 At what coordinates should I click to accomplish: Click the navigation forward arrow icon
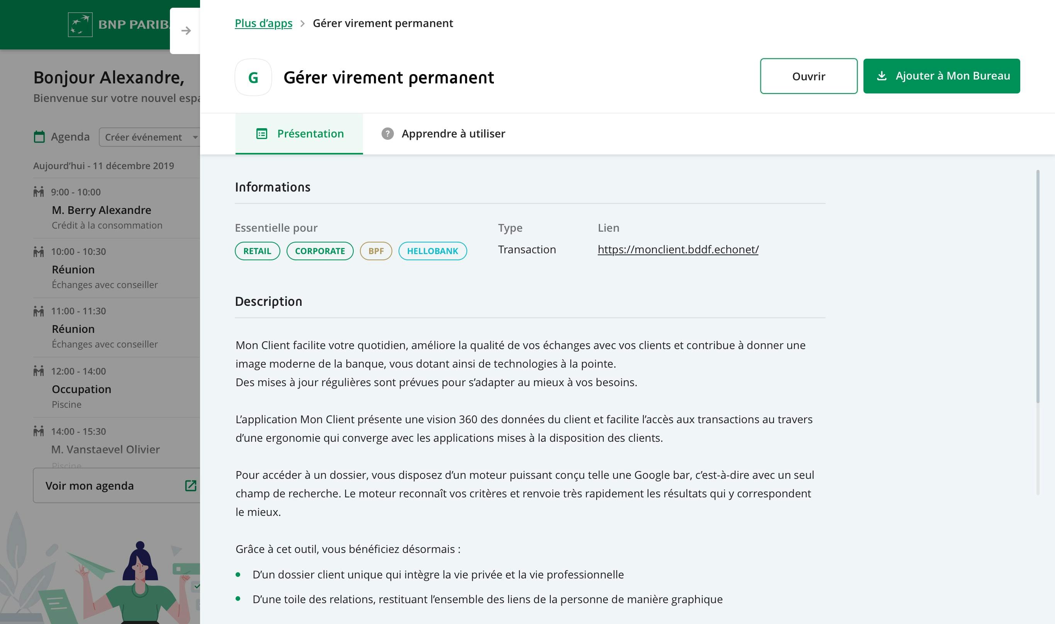187,31
